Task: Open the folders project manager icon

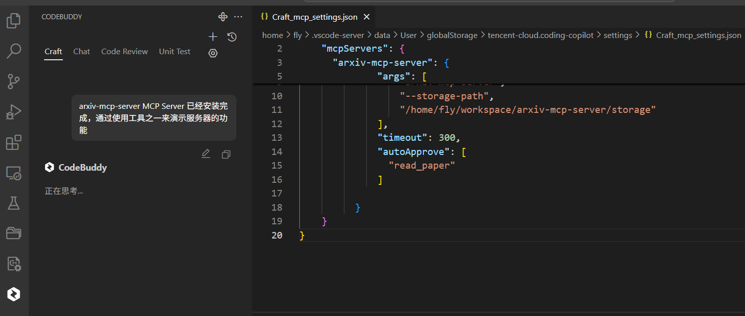Action: point(14,233)
